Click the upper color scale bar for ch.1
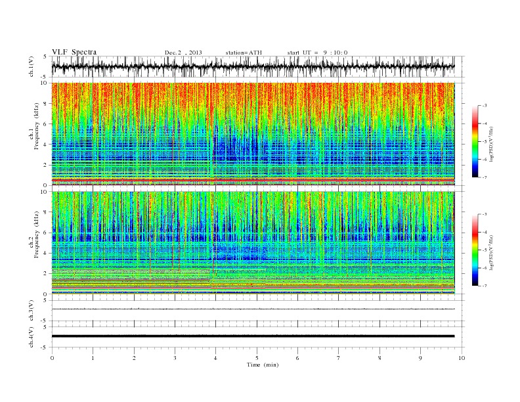Screen dimensions: 520x402 (x=475, y=141)
